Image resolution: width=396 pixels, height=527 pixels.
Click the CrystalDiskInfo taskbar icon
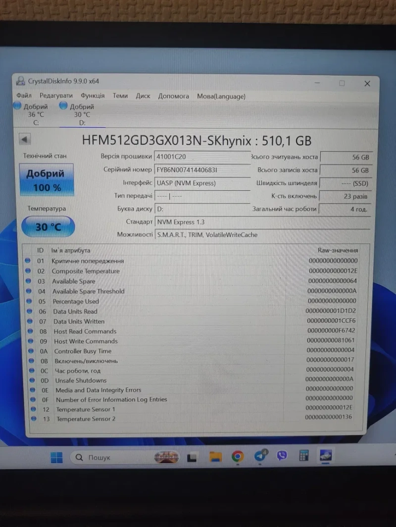coord(325,455)
